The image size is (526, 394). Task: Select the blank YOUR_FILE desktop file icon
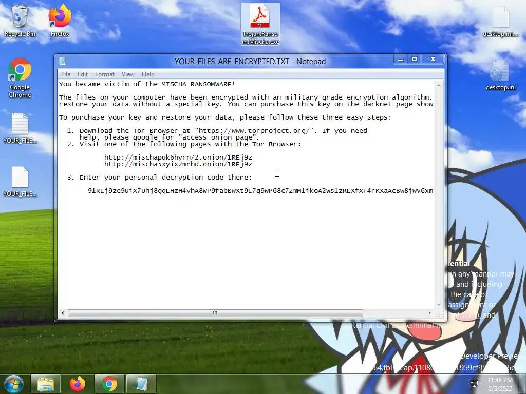point(20,182)
